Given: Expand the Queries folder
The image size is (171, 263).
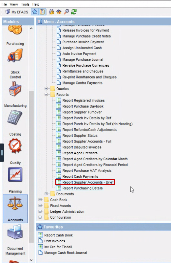Looking at the screenshot, I should click(x=46, y=89).
